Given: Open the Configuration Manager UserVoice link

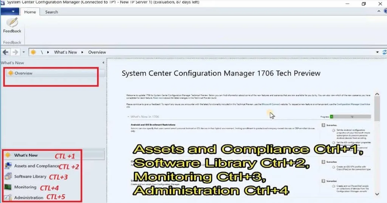Looking at the screenshot, I should coord(353,105).
